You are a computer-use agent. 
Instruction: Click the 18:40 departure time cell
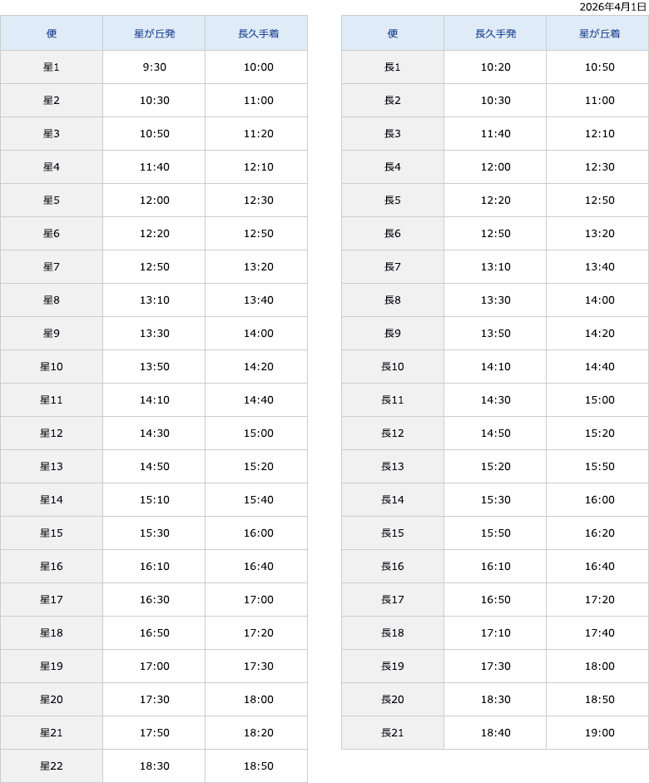[495, 733]
